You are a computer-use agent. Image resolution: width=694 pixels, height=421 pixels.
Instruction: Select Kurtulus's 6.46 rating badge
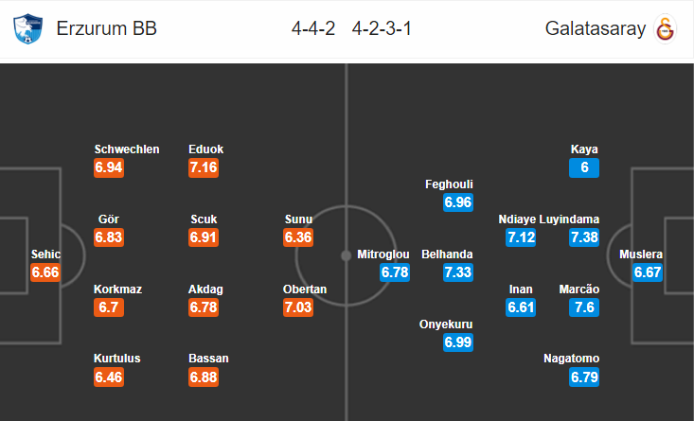point(109,377)
